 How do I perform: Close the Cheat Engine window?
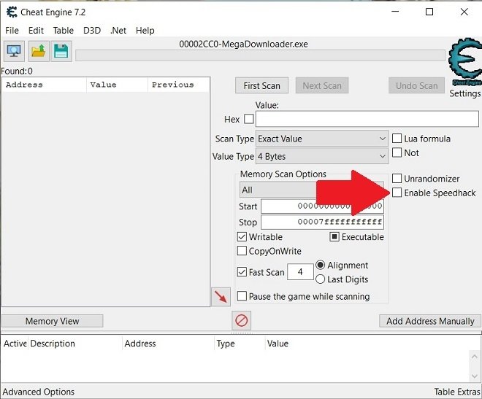pos(464,12)
